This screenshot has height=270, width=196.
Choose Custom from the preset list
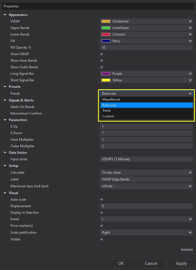[128, 116]
